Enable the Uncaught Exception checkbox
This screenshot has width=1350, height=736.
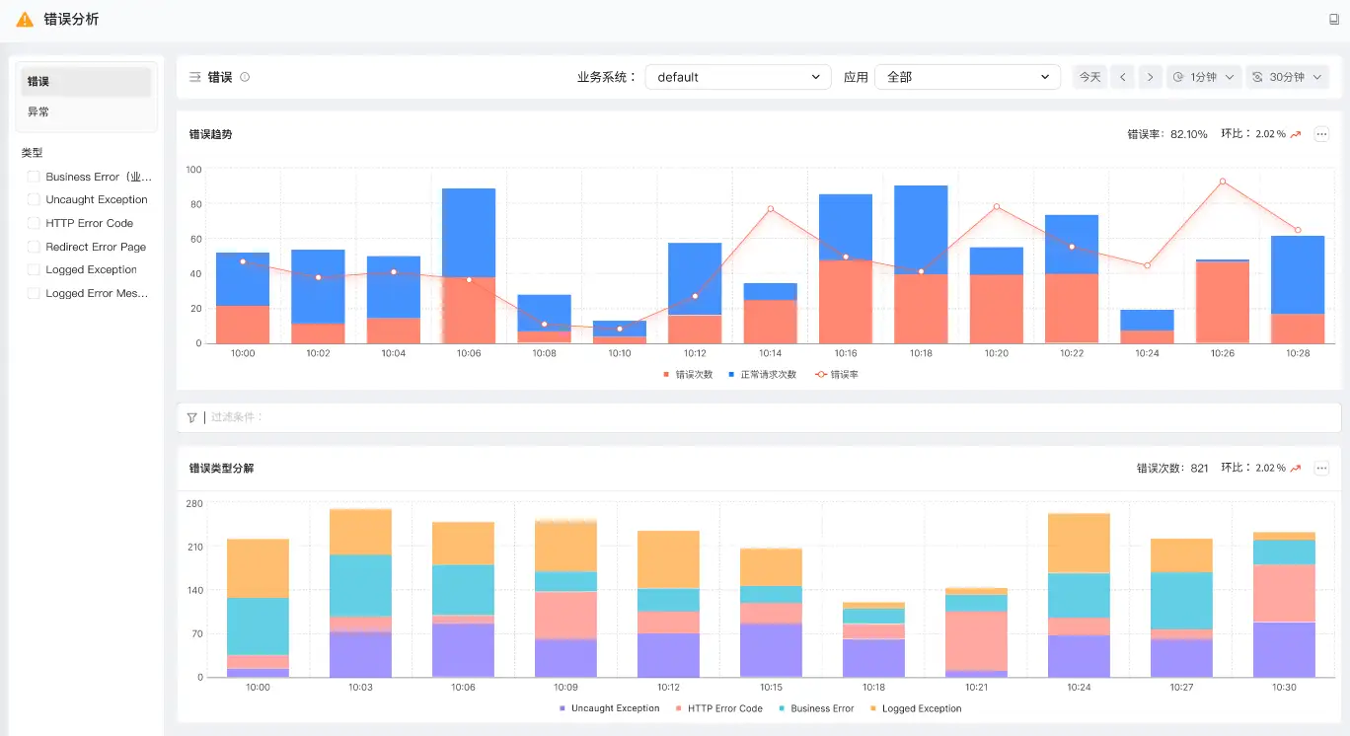point(34,199)
